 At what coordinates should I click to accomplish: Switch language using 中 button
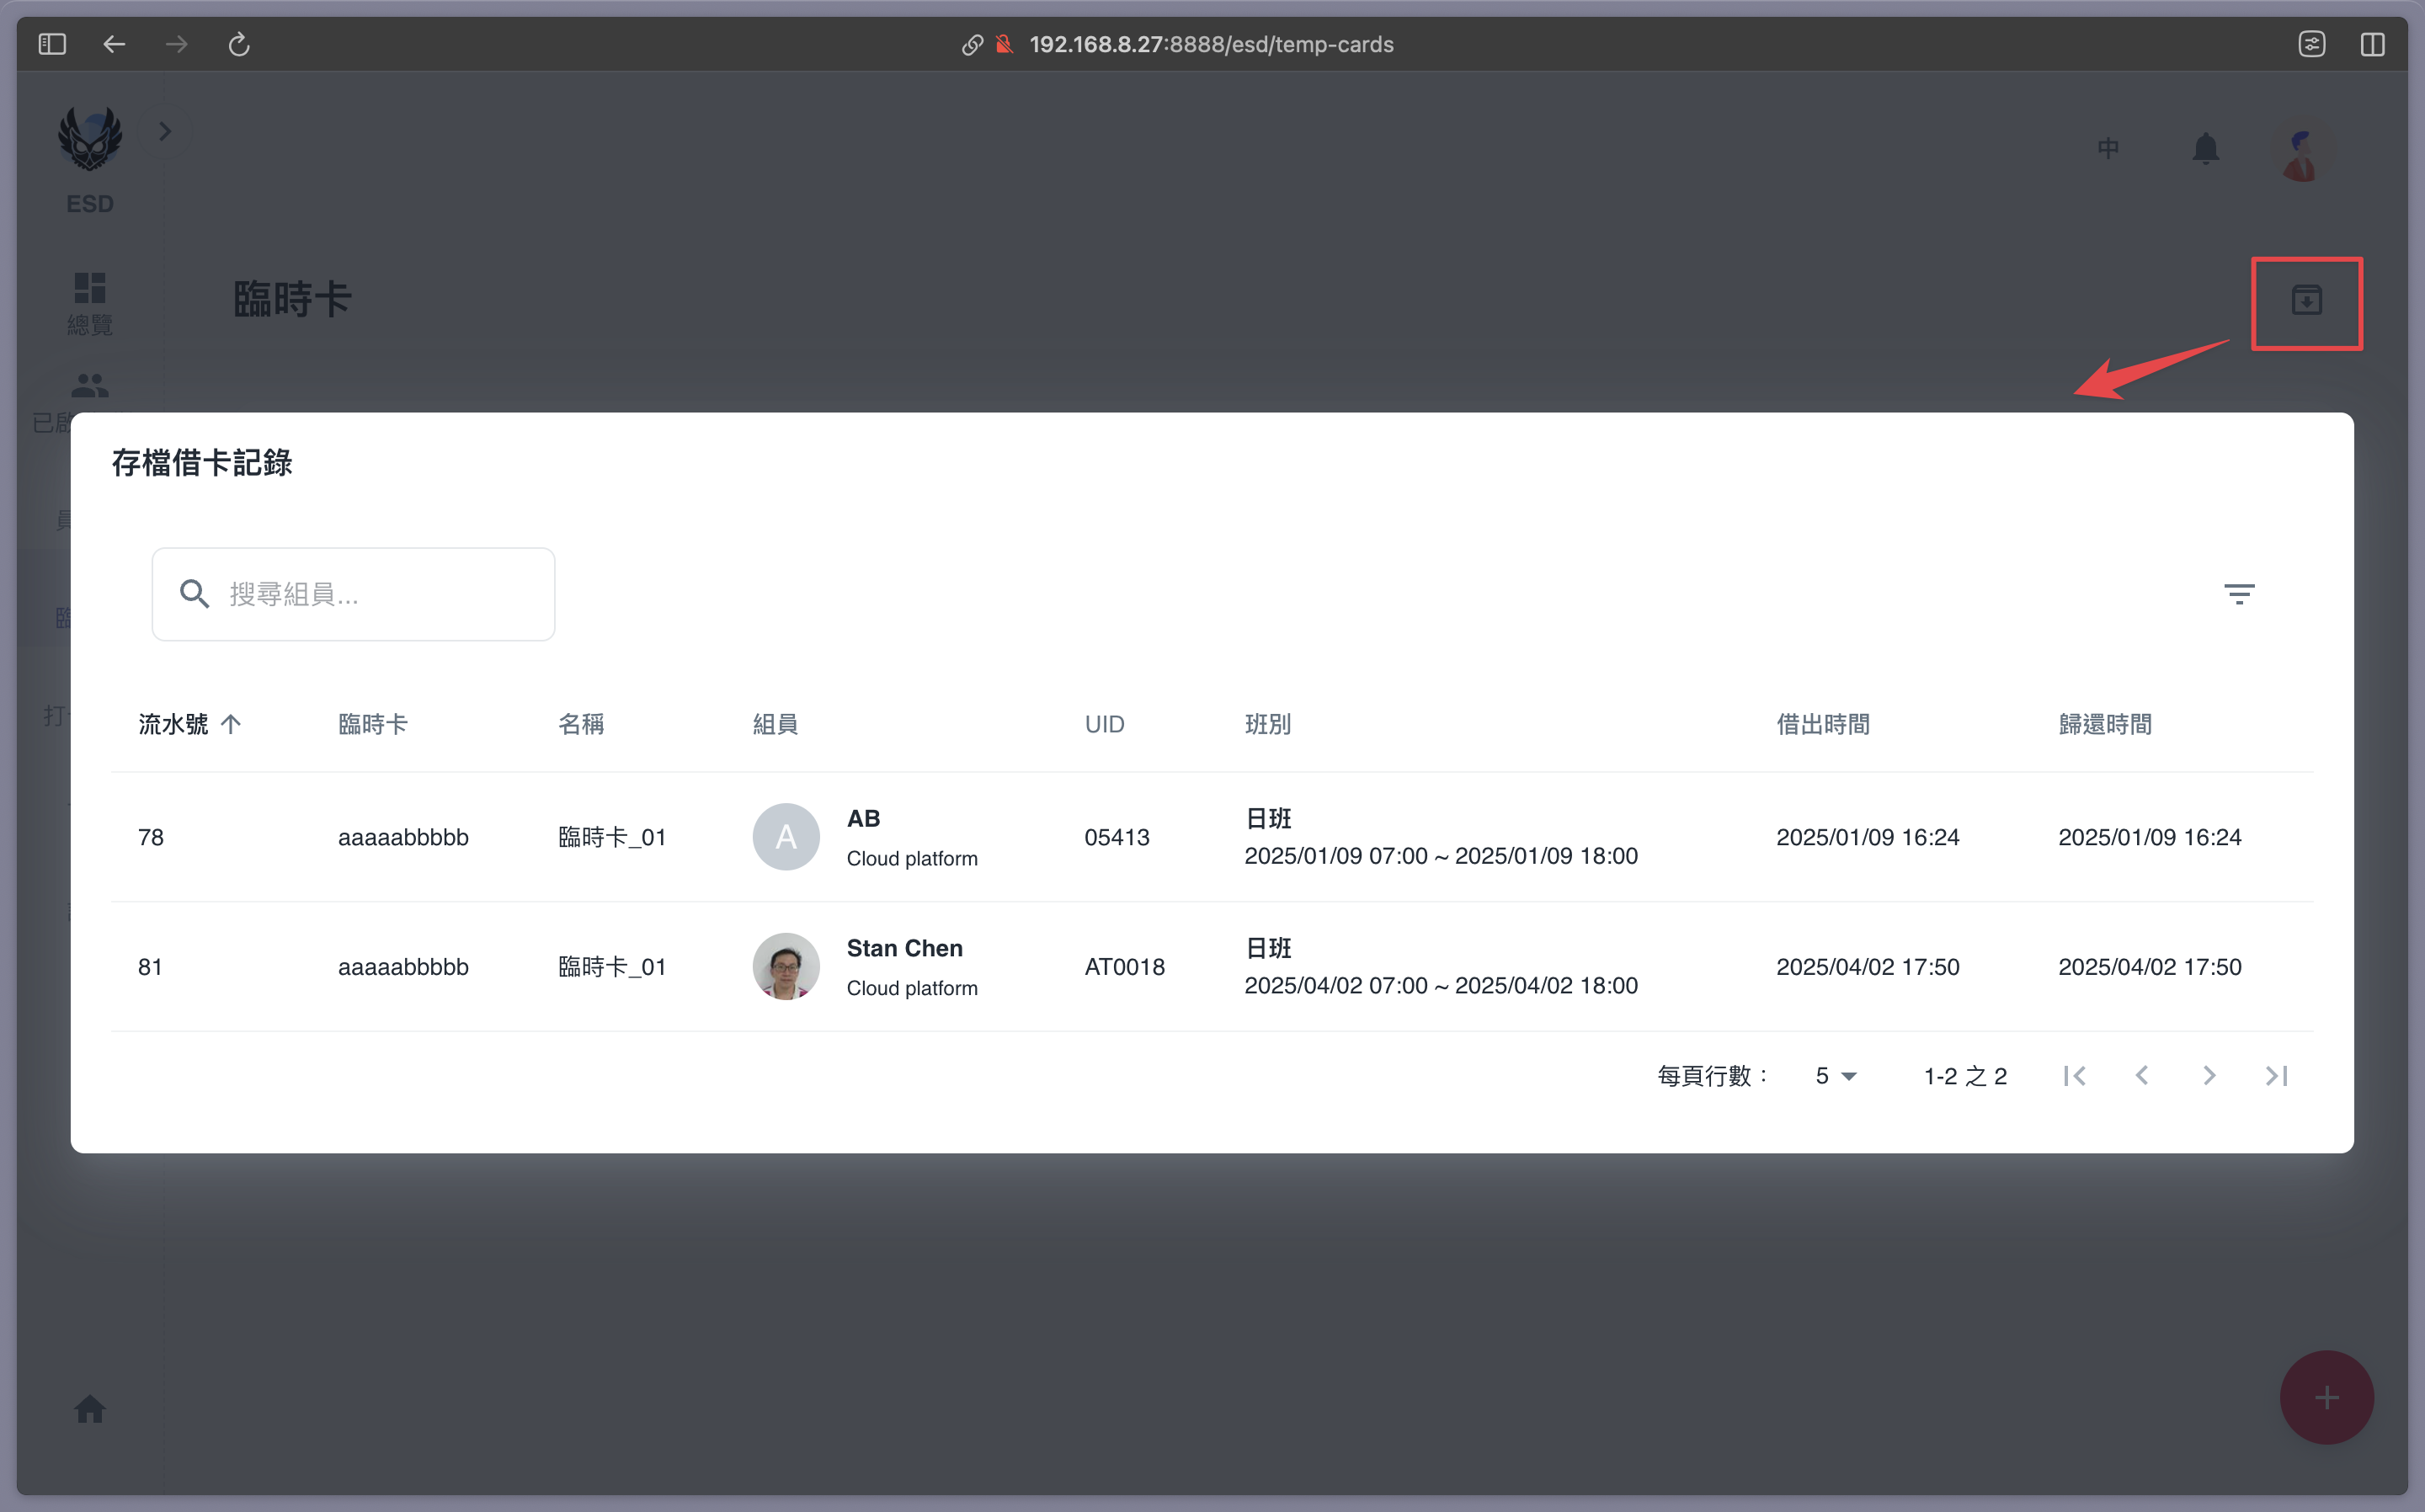tap(2108, 149)
